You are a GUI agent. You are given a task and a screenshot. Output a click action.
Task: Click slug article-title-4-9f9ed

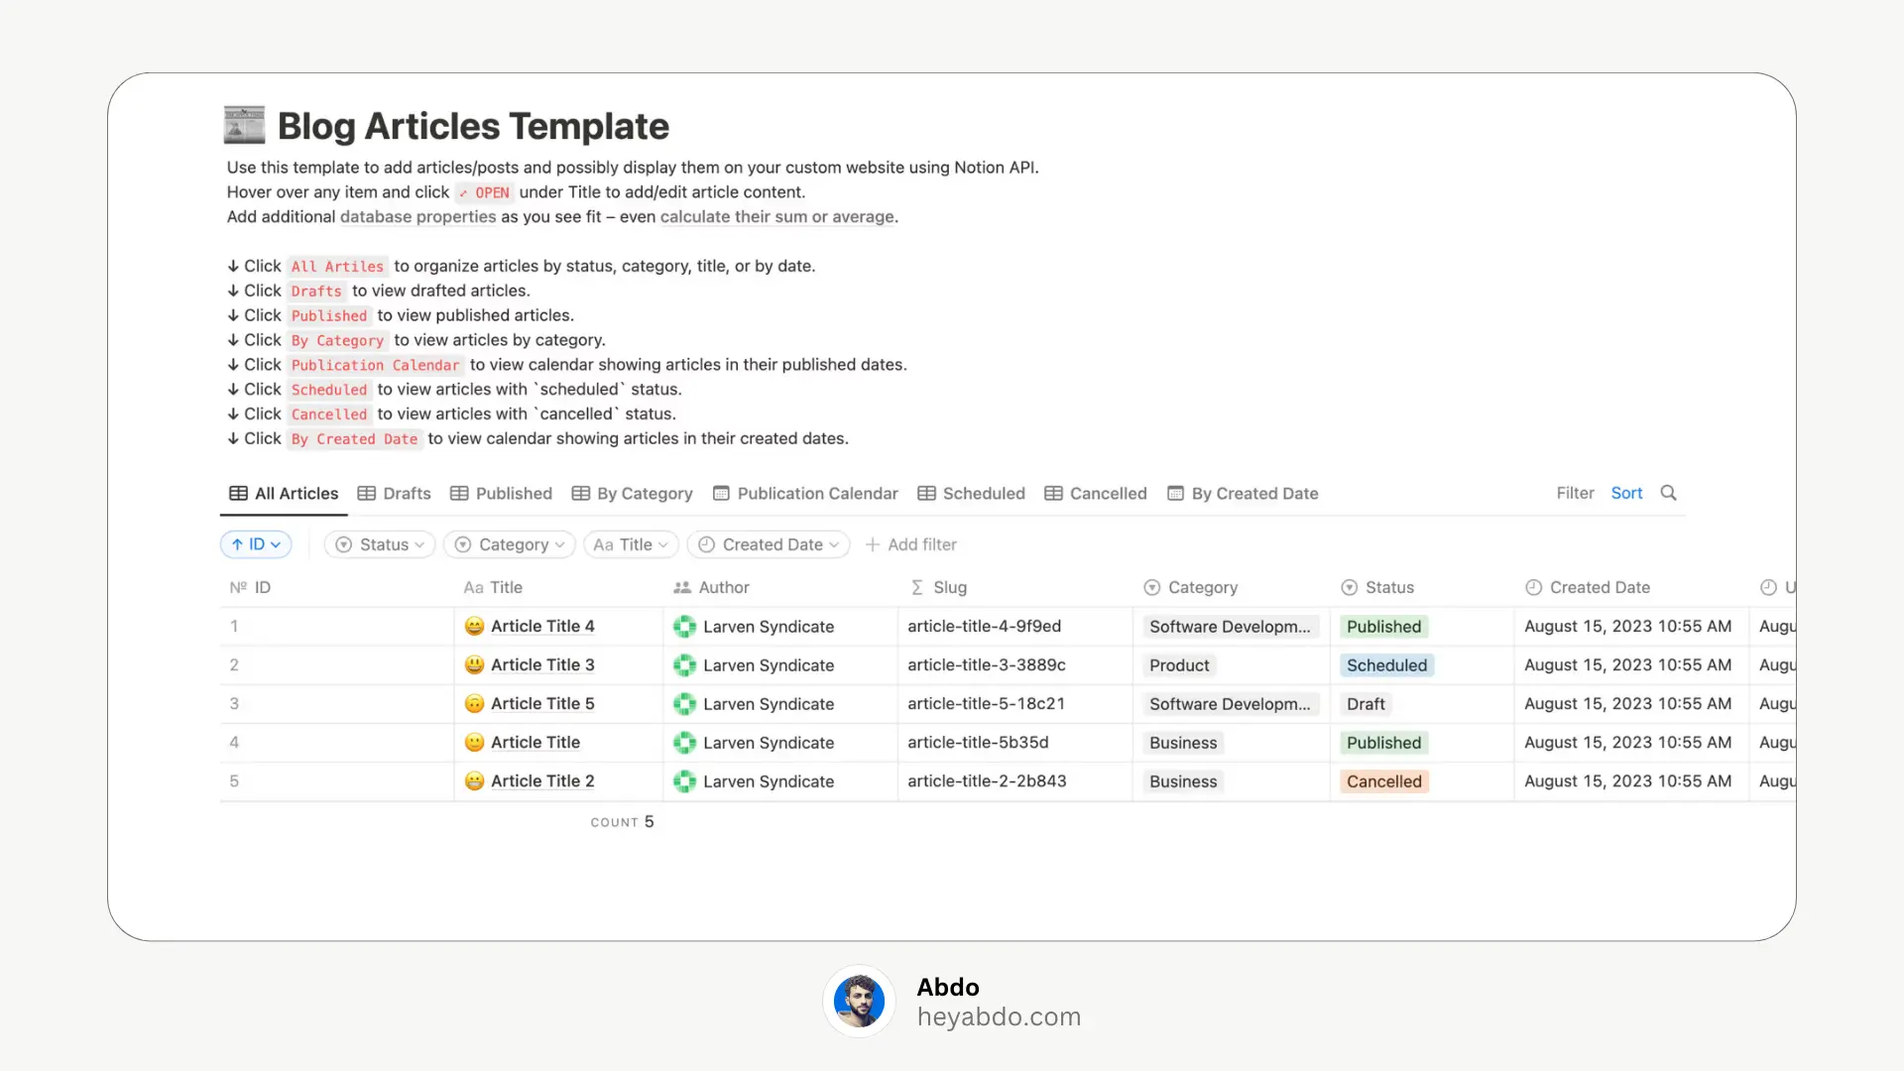[x=984, y=626]
